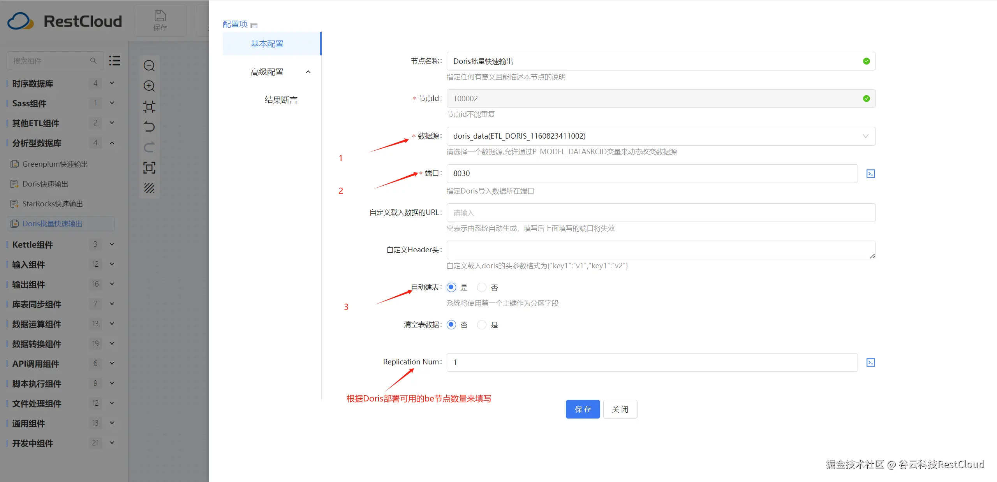Click the Greenplum快速输出 component icon
Image resolution: width=997 pixels, height=482 pixels.
click(x=14, y=164)
